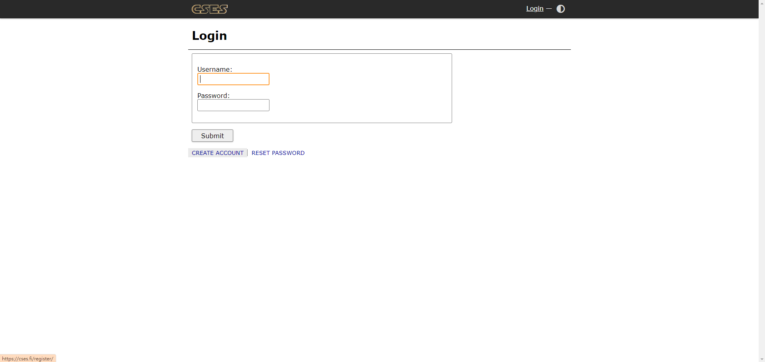Click the divider between Create Account and Reset Password
The image size is (765, 362).
[248, 153]
